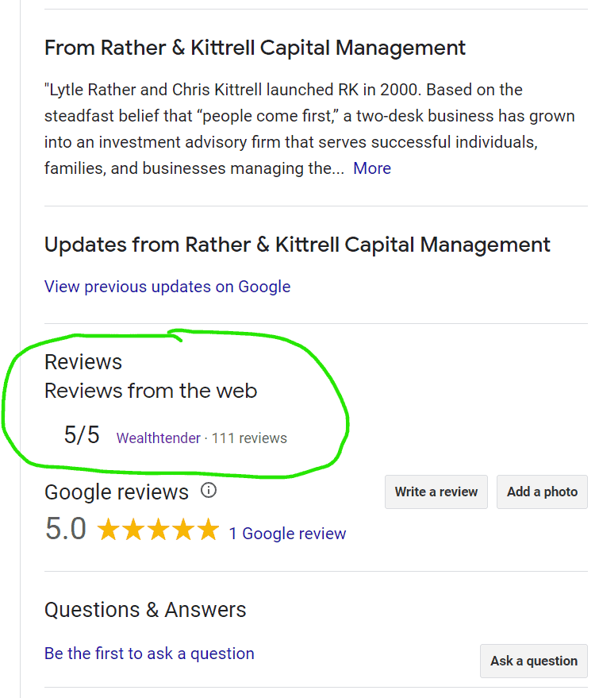This screenshot has height=698, width=599.
Task: Click the 5.0 Google rating number
Action: tap(65, 530)
